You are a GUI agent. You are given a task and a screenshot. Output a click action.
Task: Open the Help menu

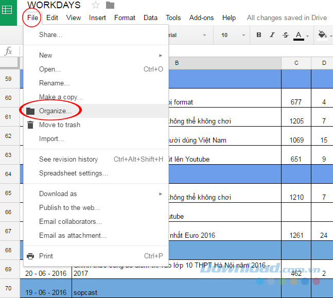(229, 17)
